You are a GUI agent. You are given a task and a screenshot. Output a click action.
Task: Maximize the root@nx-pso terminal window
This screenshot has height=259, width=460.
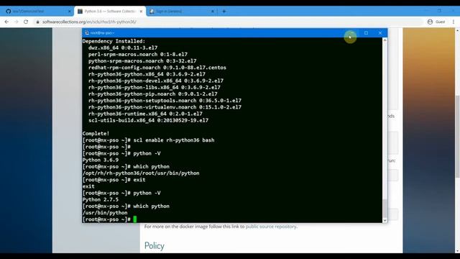366,33
